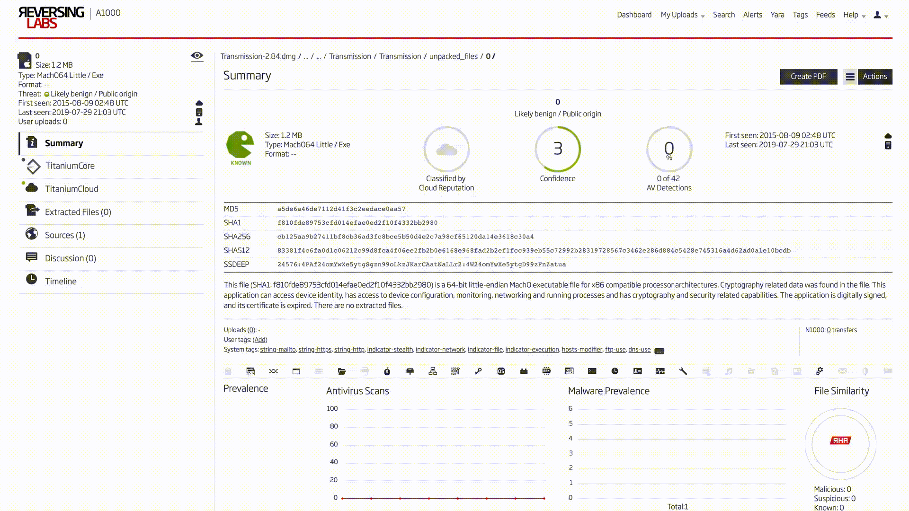Click the string-mailto system tag
This screenshot has width=909, height=511.
(277, 350)
